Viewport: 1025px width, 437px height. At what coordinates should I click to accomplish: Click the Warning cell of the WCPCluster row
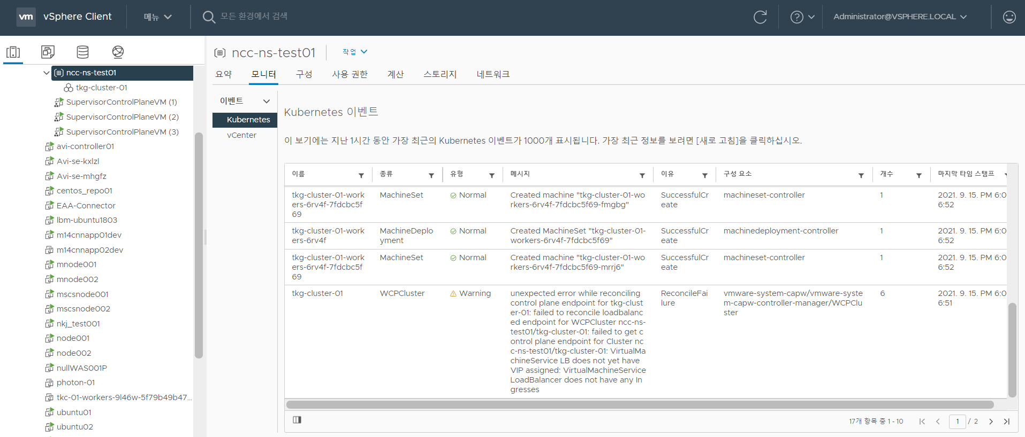[470, 293]
